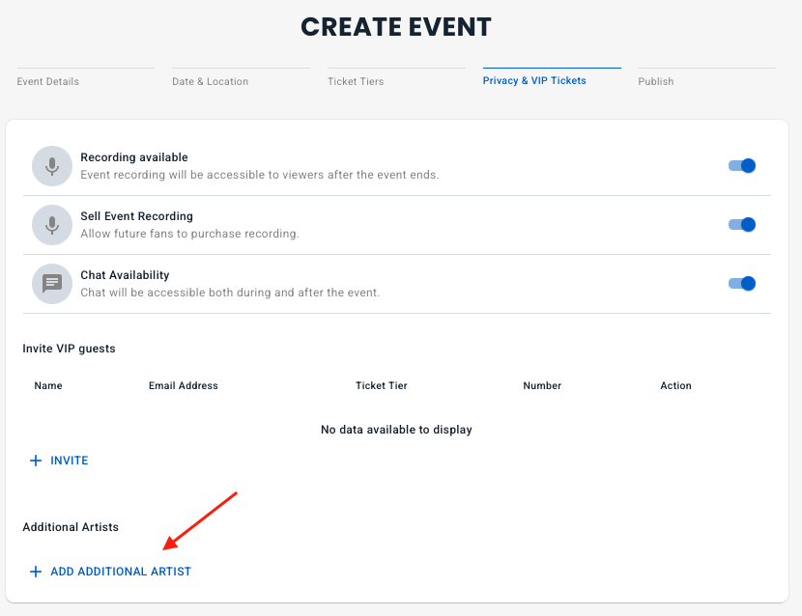The height and width of the screenshot is (616, 802).
Task: Click the Ticket Tier column header
Action: click(382, 385)
